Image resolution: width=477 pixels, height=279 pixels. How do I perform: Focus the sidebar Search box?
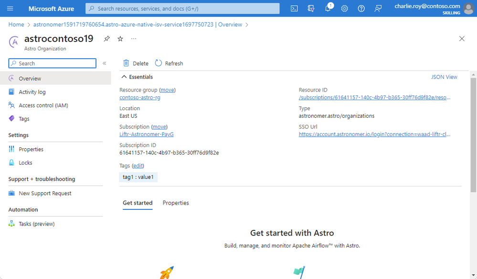pyautogui.click(x=53, y=63)
